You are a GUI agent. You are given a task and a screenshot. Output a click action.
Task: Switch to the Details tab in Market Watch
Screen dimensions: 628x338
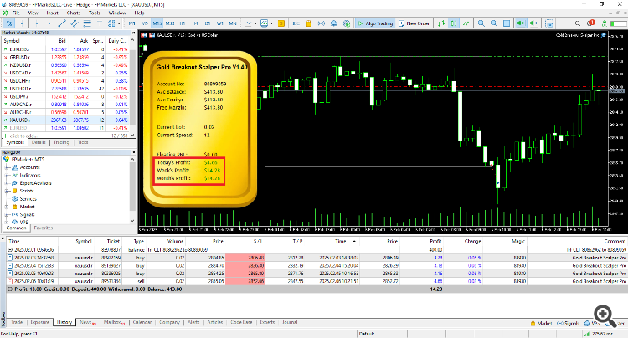(39, 142)
